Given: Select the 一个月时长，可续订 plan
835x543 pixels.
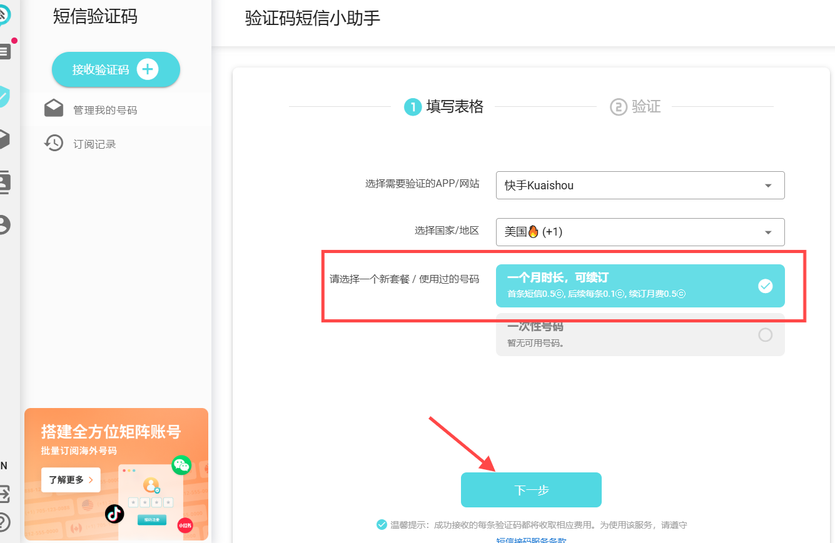Looking at the screenshot, I should coord(640,286).
